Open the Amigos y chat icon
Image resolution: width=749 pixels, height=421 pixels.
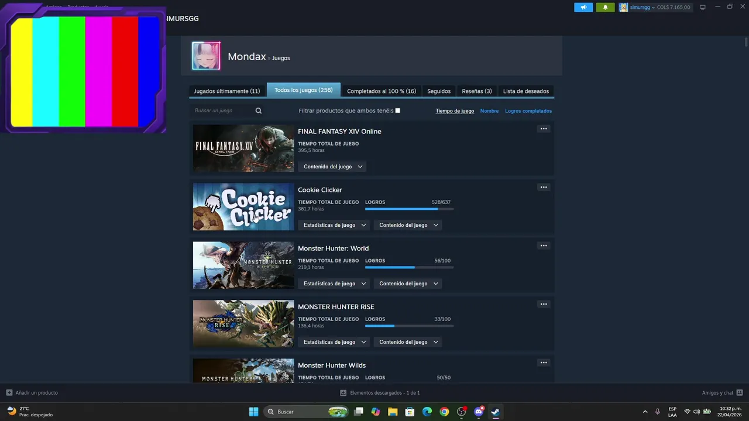740,393
